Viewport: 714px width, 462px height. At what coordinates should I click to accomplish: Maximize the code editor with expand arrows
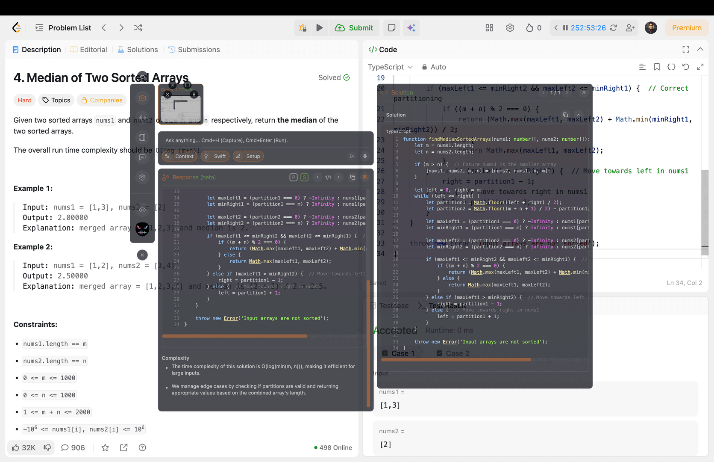[700, 67]
